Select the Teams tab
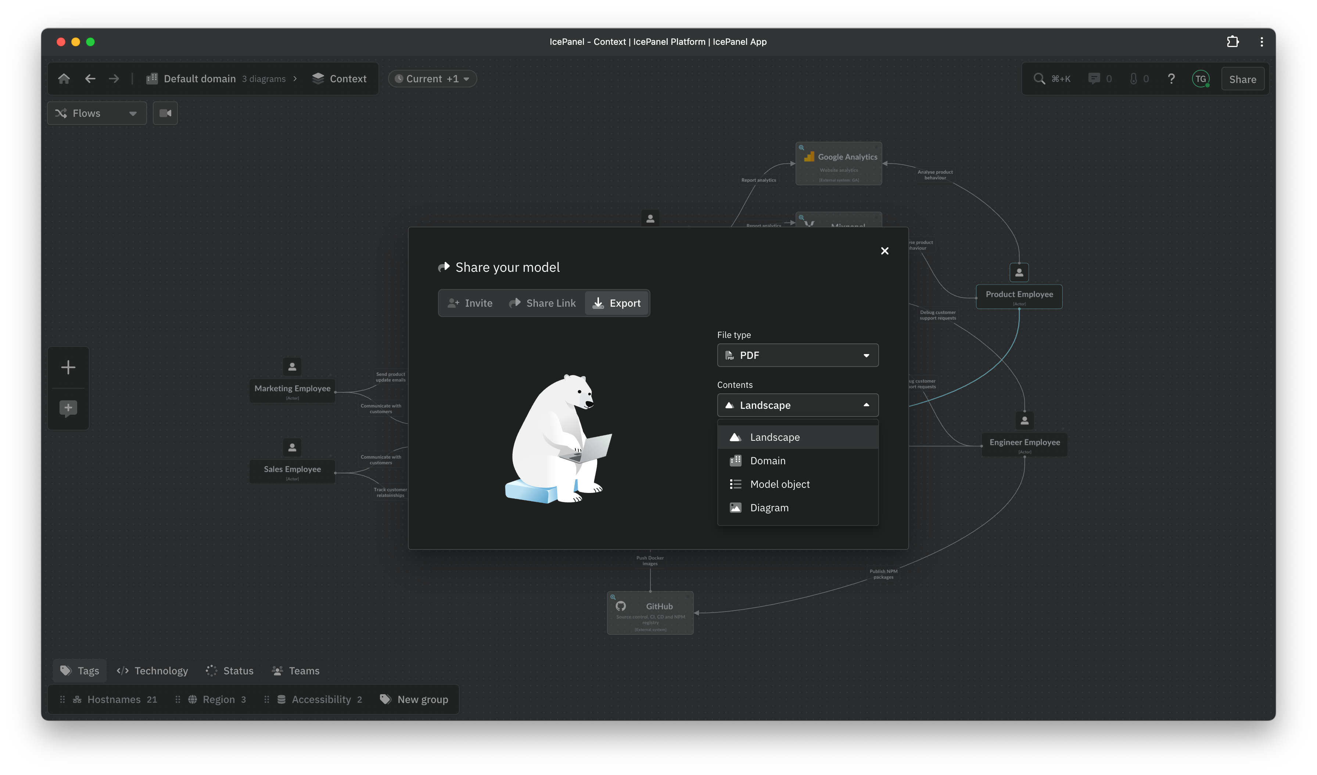This screenshot has width=1317, height=775. [296, 671]
